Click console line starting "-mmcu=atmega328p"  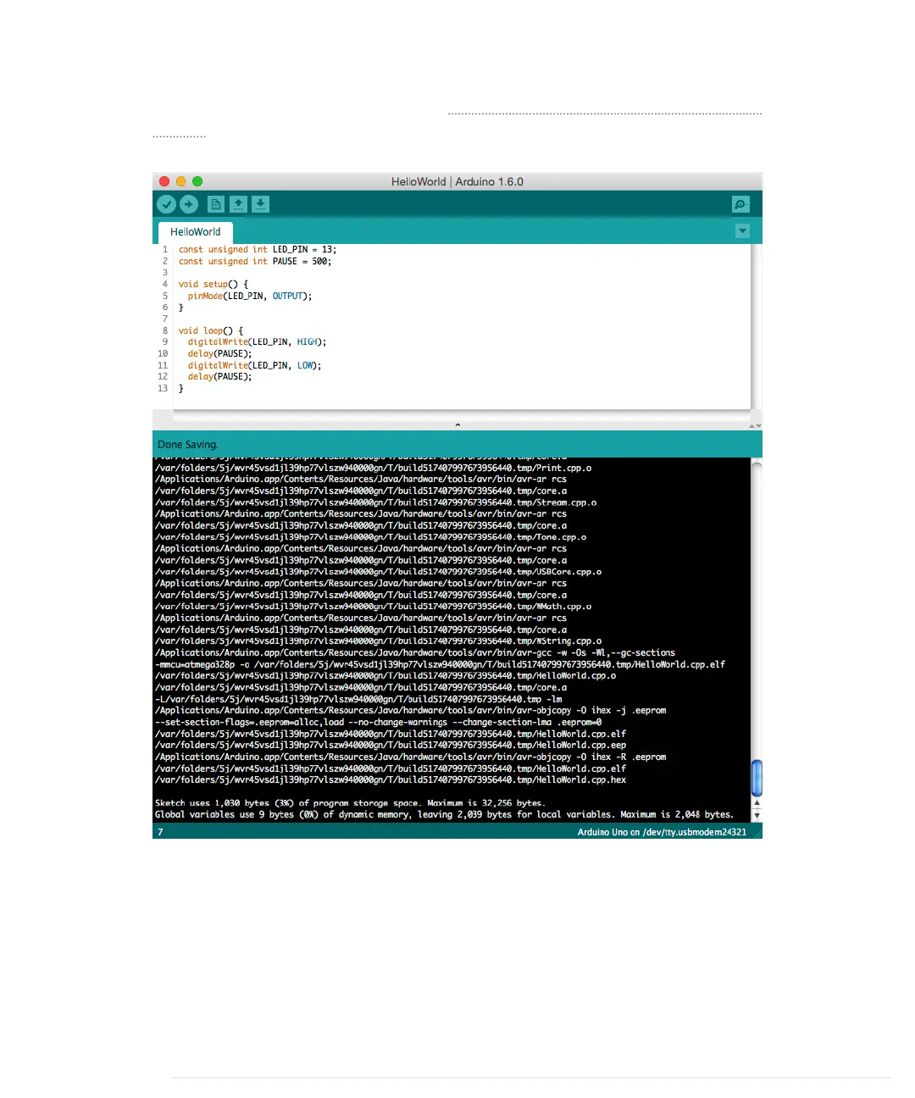[x=440, y=665]
